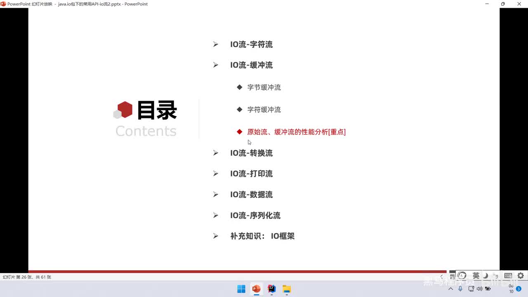Switch to PowerPoint in the taskbar
Viewport: 528px width, 297px height.
(x=256, y=289)
